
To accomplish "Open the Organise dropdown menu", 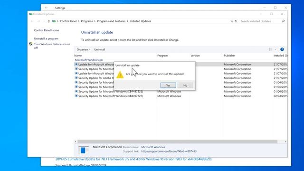I will (x=84, y=49).
